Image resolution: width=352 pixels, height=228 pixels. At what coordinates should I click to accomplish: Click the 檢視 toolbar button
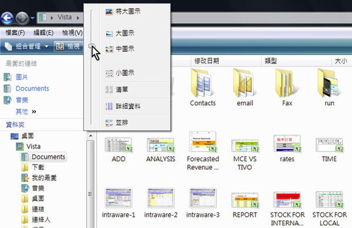click(x=69, y=46)
